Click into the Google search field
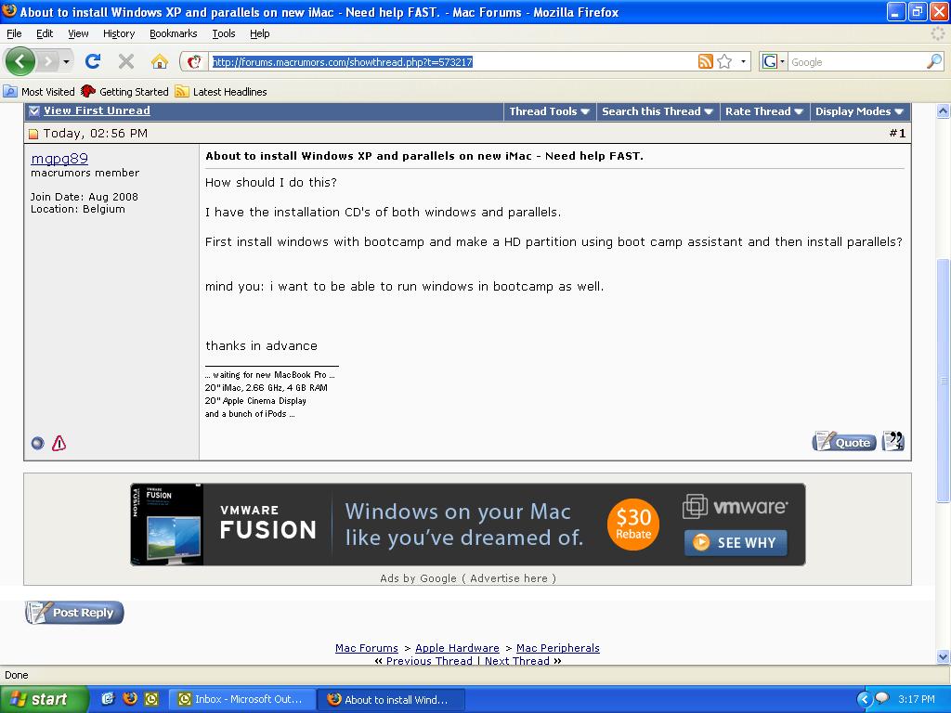Screen dimensions: 951x713 coord(857,62)
